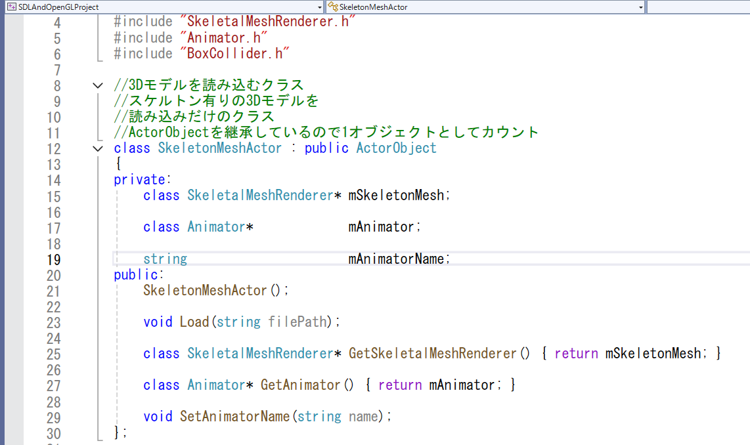This screenshot has height=445, width=750.
Task: Click the comment about ActorObject inheritance on line 11
Action: (326, 132)
